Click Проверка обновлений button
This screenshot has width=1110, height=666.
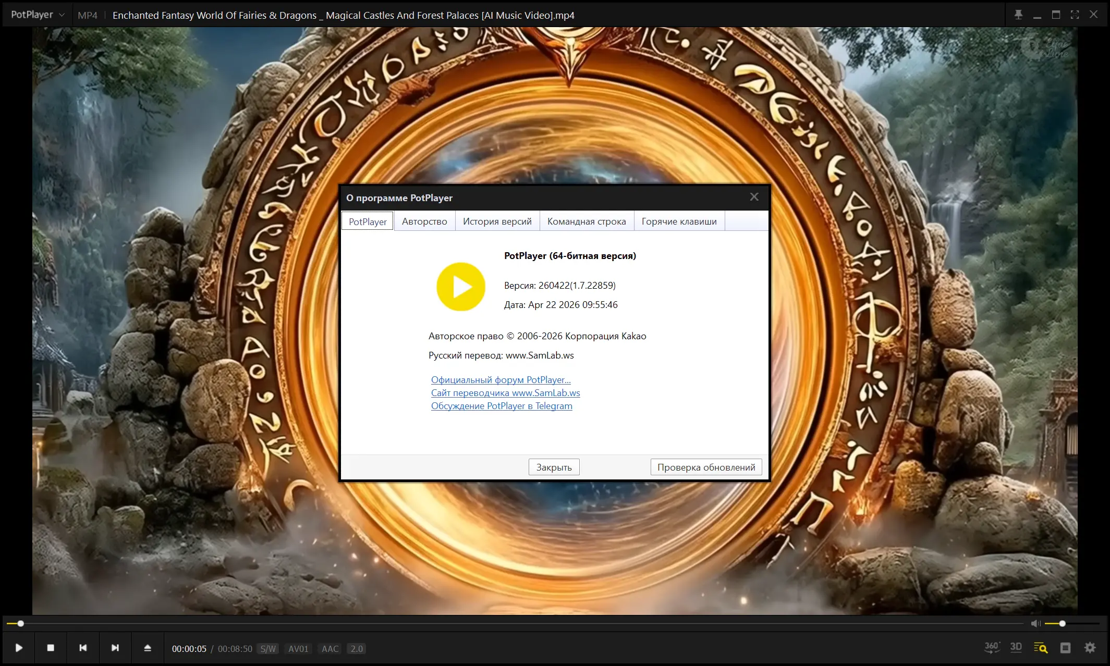706,467
